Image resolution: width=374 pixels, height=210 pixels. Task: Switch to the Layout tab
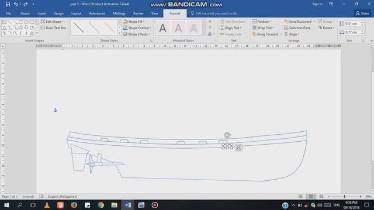tap(77, 13)
